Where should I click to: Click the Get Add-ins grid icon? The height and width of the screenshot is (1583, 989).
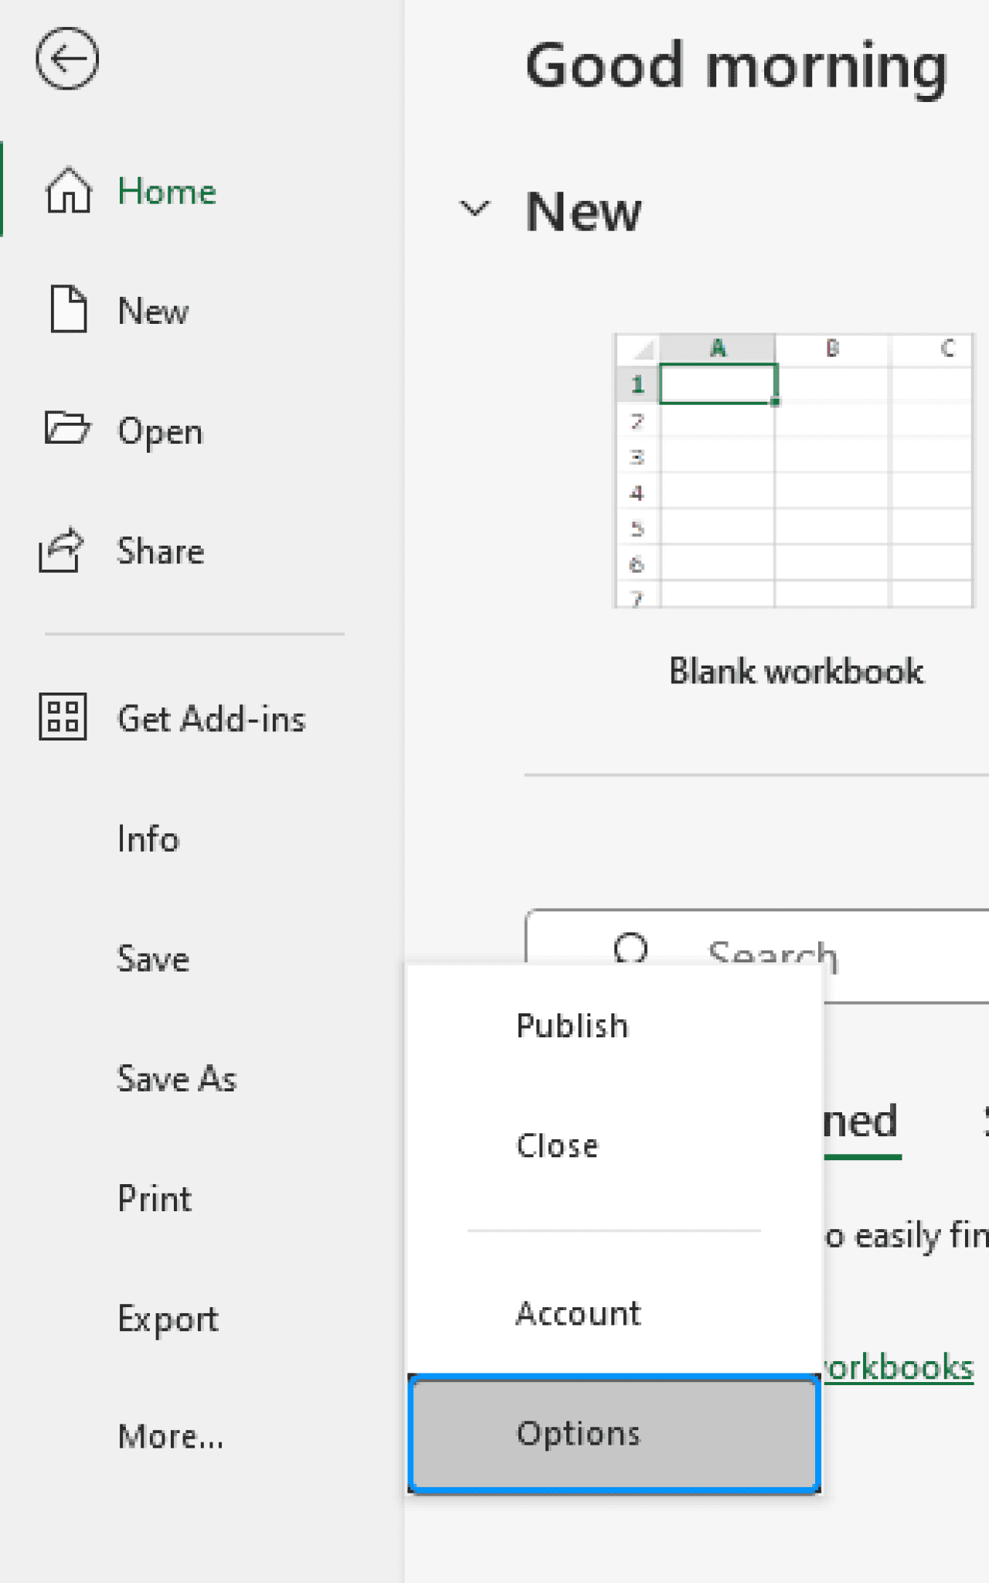click(63, 717)
